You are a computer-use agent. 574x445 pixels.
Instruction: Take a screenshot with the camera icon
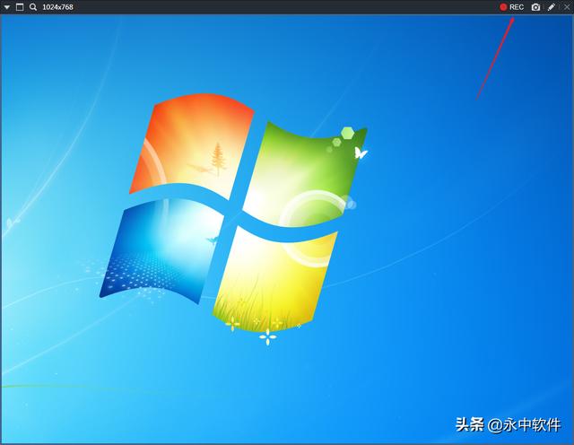pyautogui.click(x=535, y=7)
